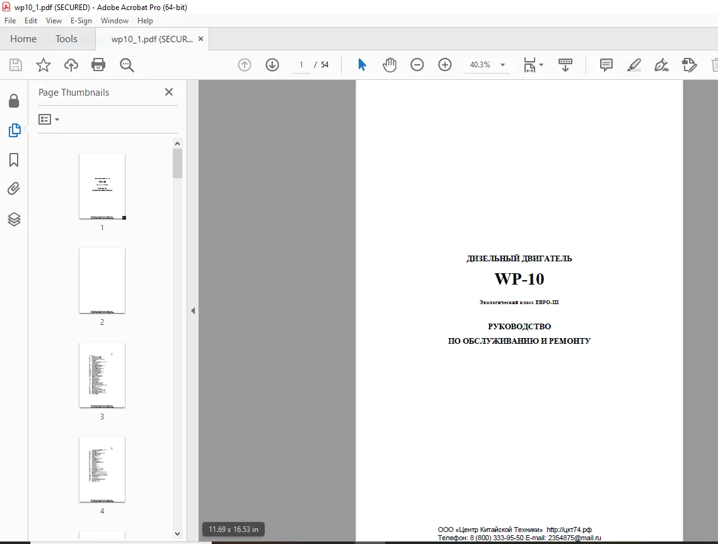This screenshot has width=718, height=544.
Task: Upload file to cloud icon
Action: (x=71, y=65)
